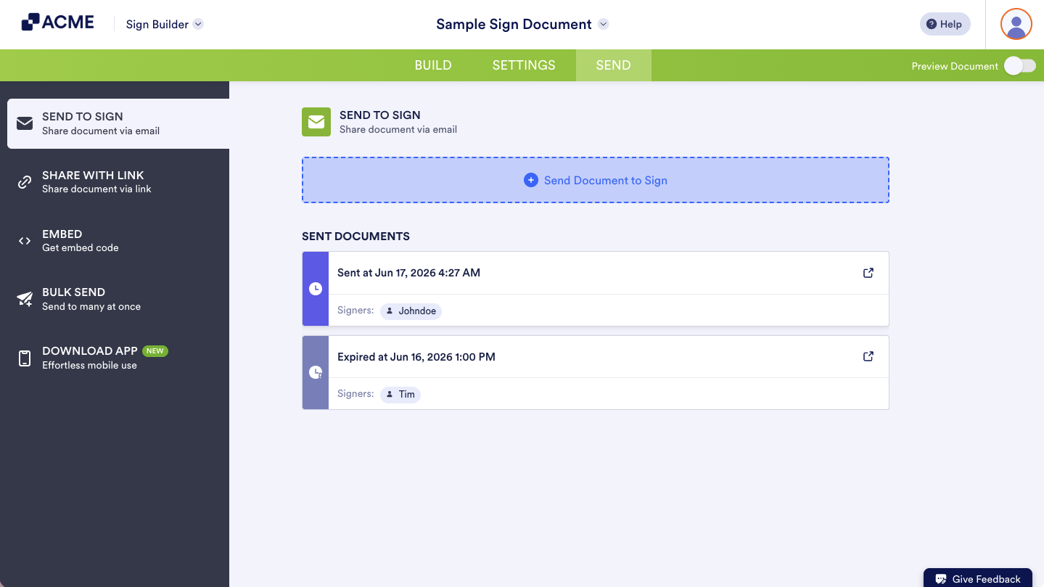This screenshot has width=1044, height=587.
Task: Select SEND TO SIGN in the sidebar
Action: [118, 123]
